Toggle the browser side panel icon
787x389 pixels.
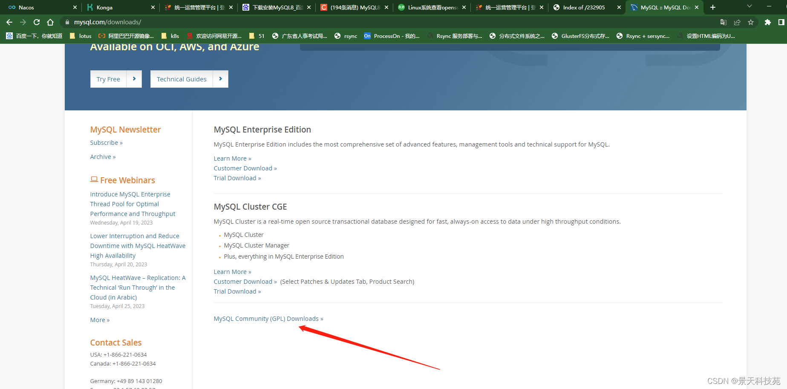pos(781,22)
